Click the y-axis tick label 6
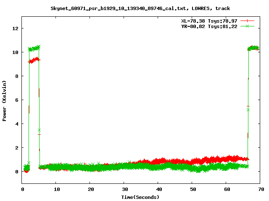 [17, 100]
